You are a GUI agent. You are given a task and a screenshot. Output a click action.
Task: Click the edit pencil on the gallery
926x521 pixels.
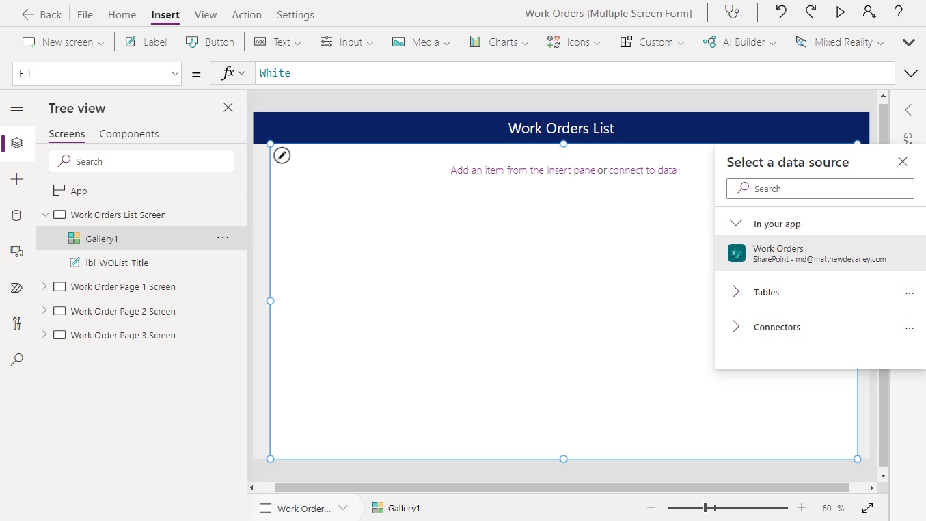tap(282, 155)
